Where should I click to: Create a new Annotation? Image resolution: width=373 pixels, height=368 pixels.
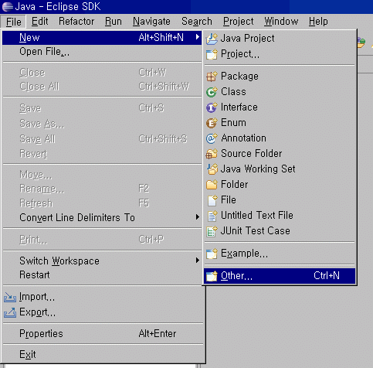[x=280, y=138]
